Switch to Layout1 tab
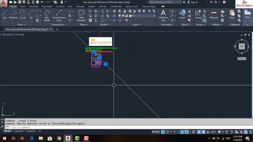The width and height of the screenshot is (253, 142). [x=19, y=131]
